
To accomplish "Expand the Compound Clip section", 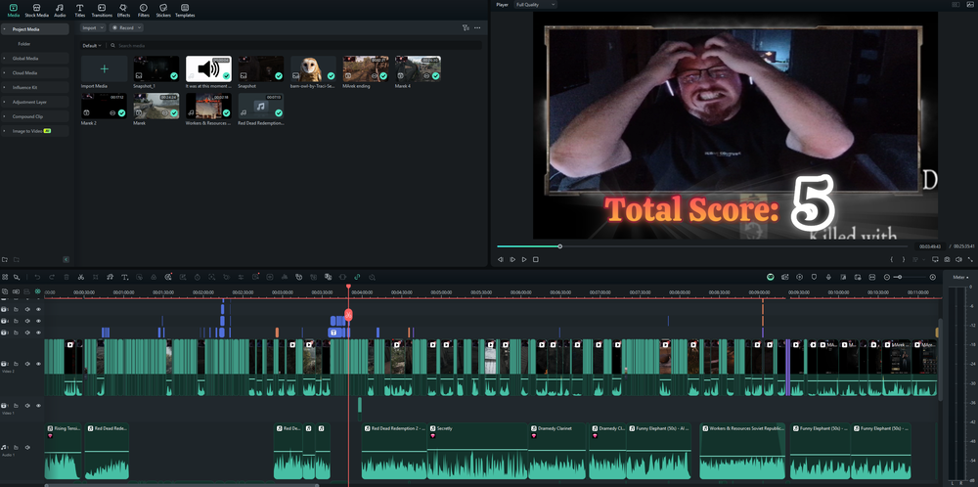I will tap(4, 116).
